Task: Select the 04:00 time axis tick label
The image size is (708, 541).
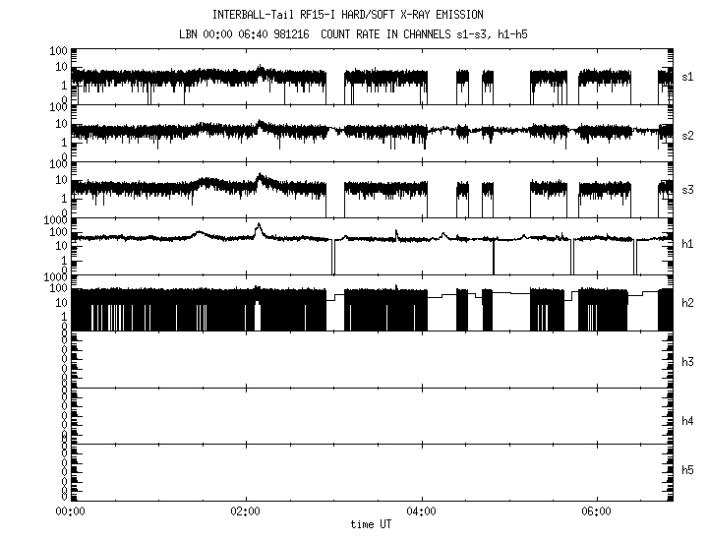Action: click(421, 511)
